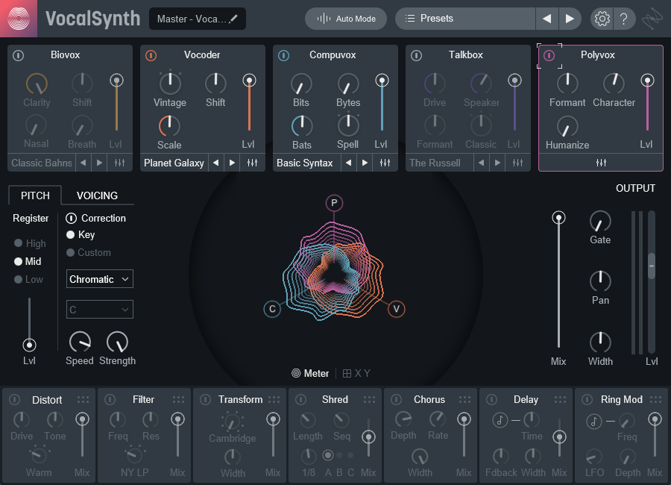Open Vocoder advanced settings sliders icon
The height and width of the screenshot is (485, 671).
tap(252, 163)
